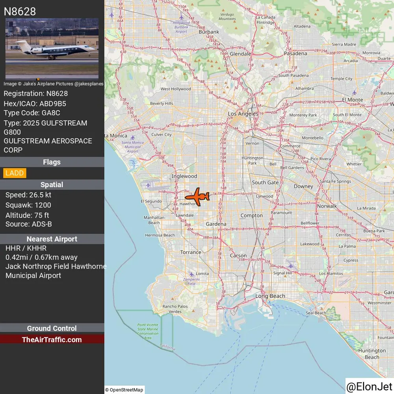Select the Spatial section header
Viewport: 394px width, 394px height.
coord(52,184)
